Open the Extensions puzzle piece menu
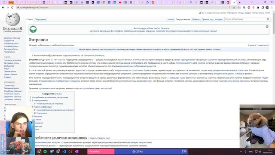275x155 pixels. (258, 8)
